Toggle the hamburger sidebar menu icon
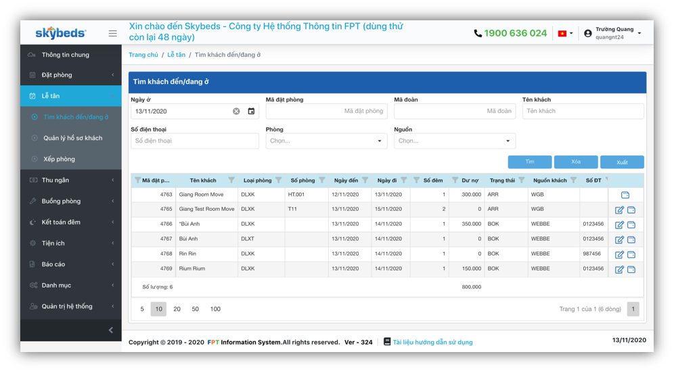The height and width of the screenshot is (373, 674). 112,33
